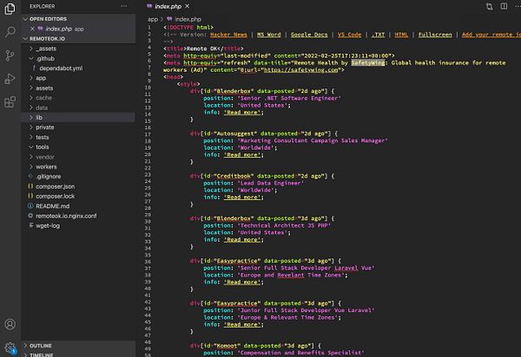This screenshot has height=357, width=521.
Task: Expand the assets folder
Action: (43, 88)
